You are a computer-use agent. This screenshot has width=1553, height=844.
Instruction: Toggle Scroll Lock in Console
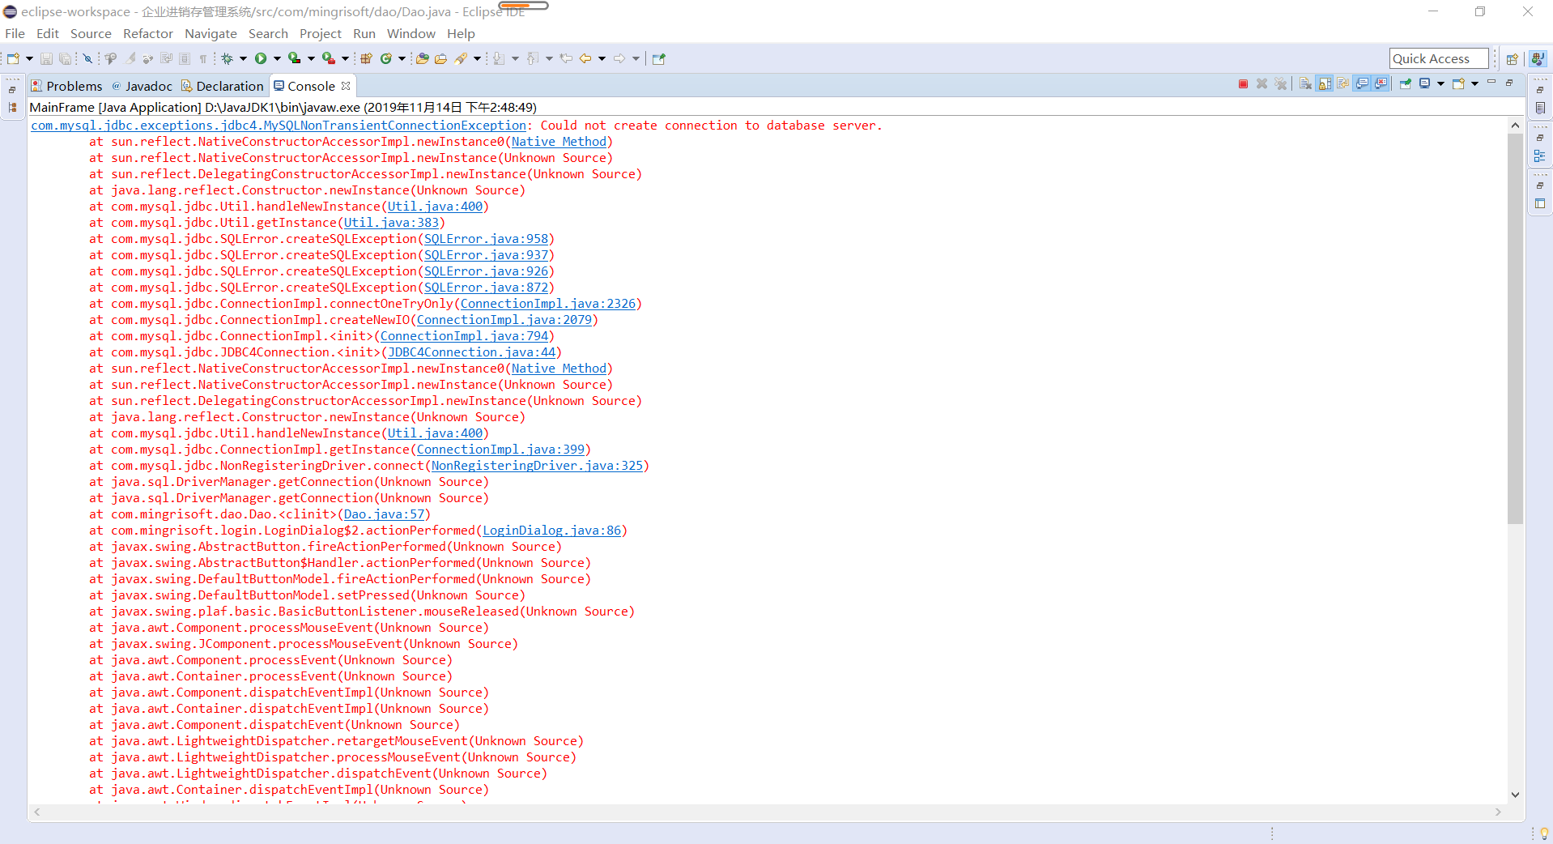coord(1325,84)
